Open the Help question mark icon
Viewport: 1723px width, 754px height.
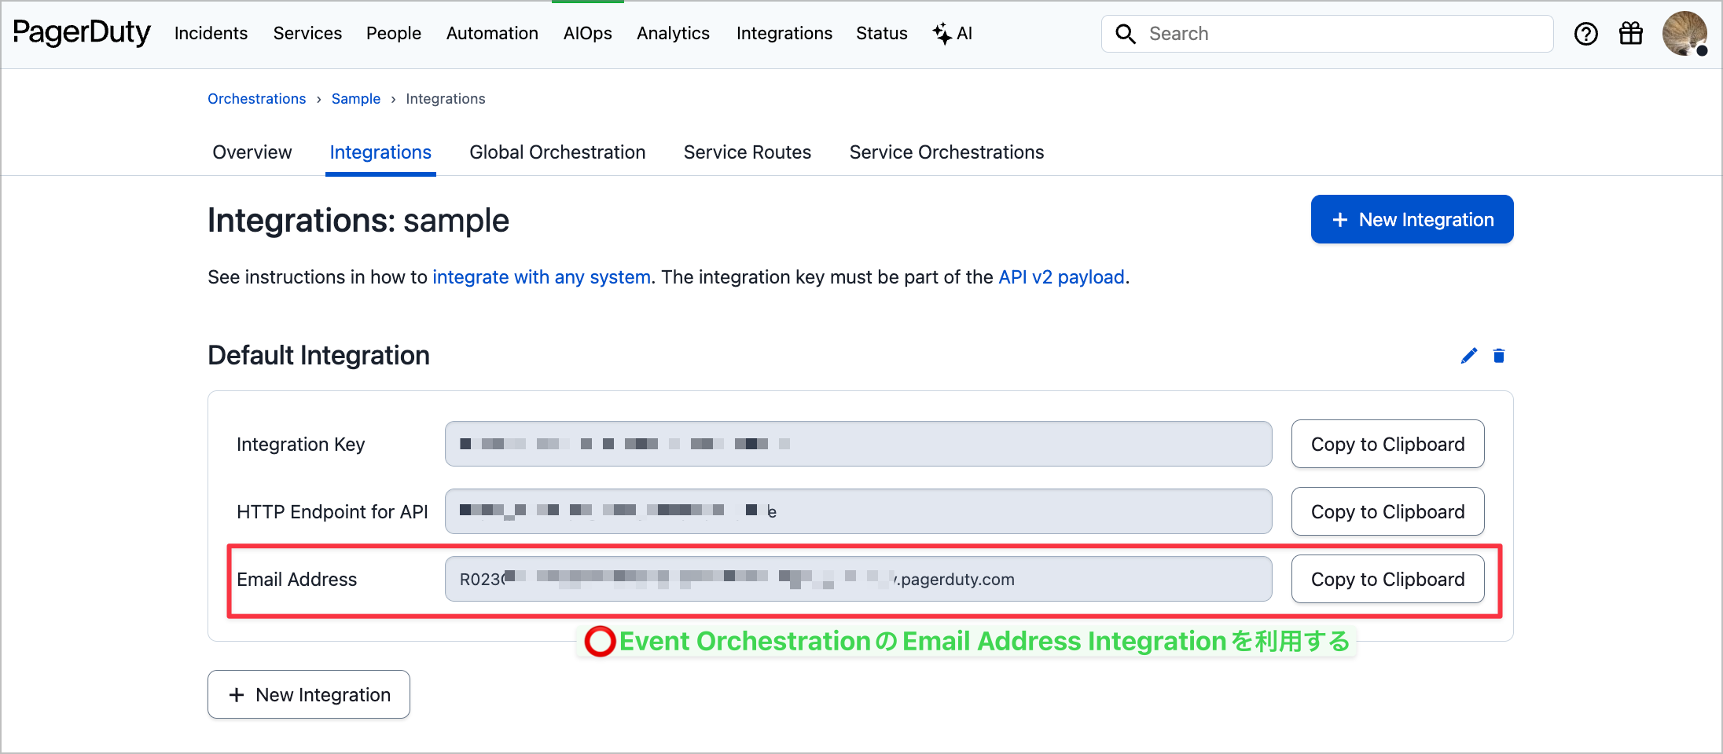click(x=1586, y=34)
